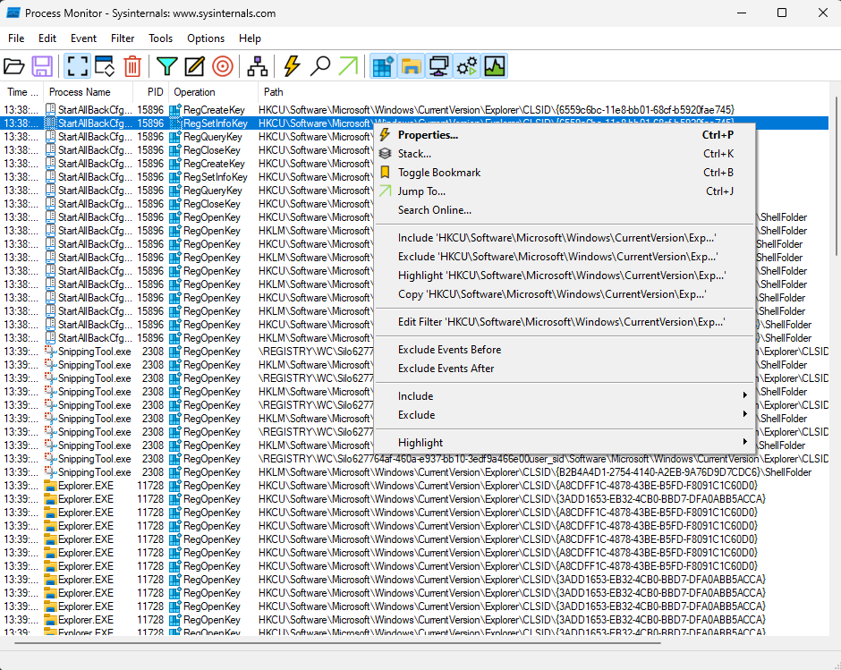Click Include 'HKCU\Software...' menu entry
Viewport: 841px width, 670px height.
[565, 238]
